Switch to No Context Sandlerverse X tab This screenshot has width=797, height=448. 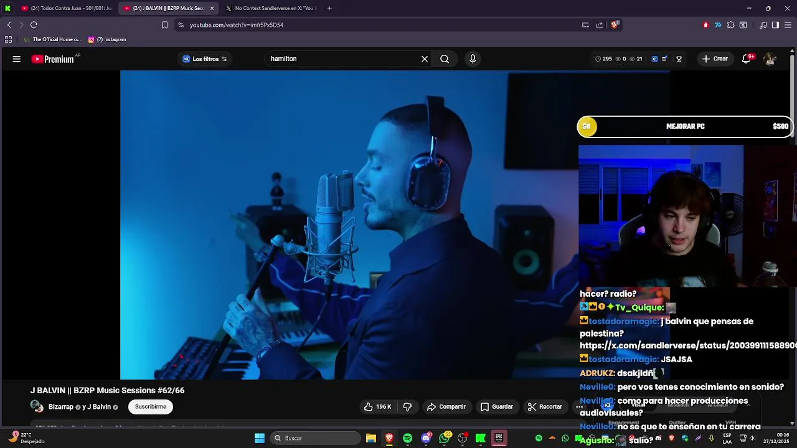271,8
